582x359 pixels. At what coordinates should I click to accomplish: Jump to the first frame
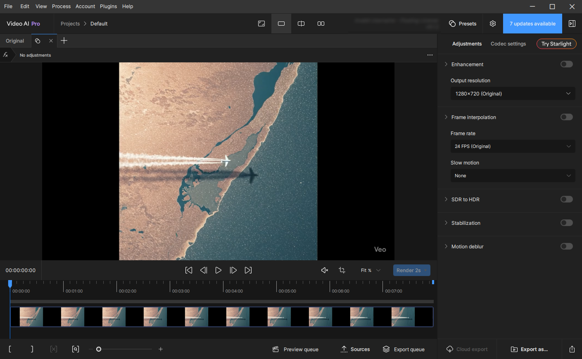point(189,270)
